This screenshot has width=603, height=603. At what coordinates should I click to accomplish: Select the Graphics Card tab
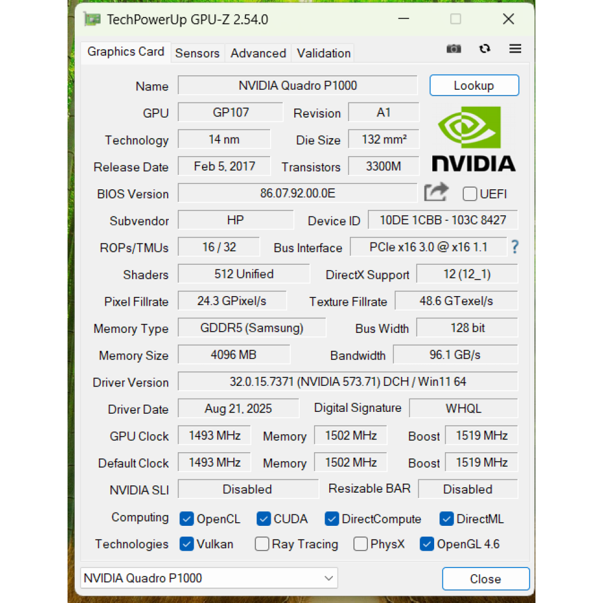coord(126,51)
